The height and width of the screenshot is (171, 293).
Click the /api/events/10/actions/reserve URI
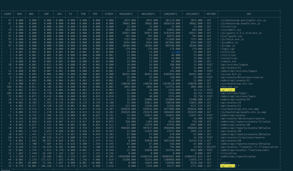[x=242, y=118]
